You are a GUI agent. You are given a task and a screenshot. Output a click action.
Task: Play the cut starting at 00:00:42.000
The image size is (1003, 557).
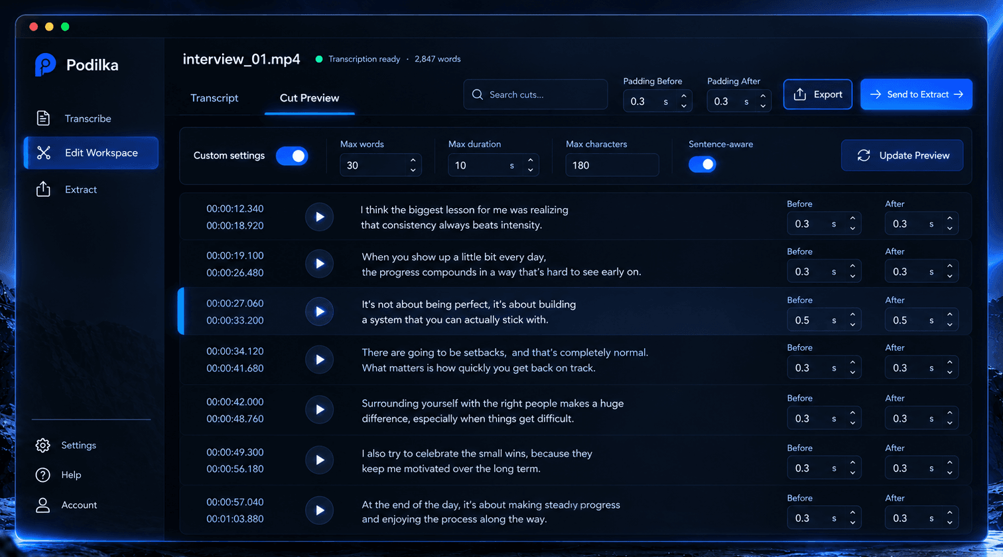pos(319,410)
